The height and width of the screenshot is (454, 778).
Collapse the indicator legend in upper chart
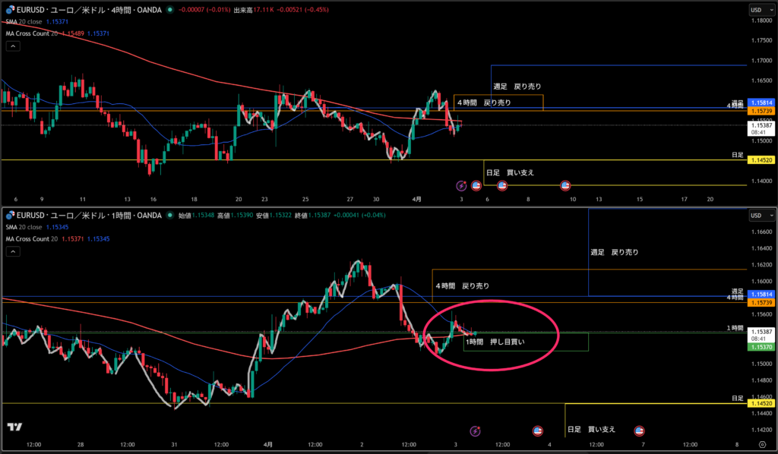click(13, 46)
